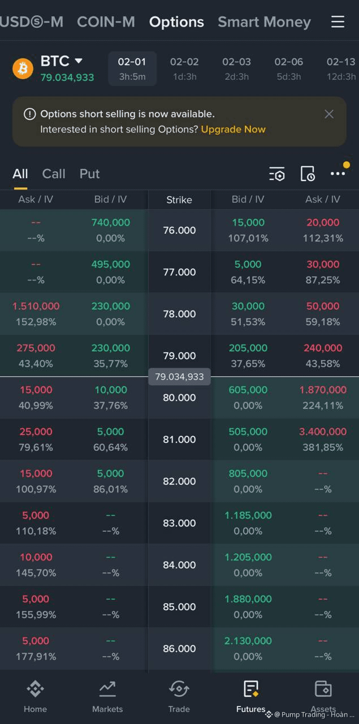This screenshot has height=724, width=359.
Task: Open Markets from bottom navigation
Action: tap(107, 696)
